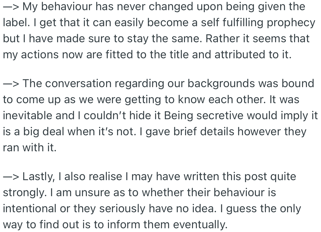Viewport: 321px width, 232px height.
Task: Click the word 'eventually.' at the end
Action: click(x=201, y=225)
